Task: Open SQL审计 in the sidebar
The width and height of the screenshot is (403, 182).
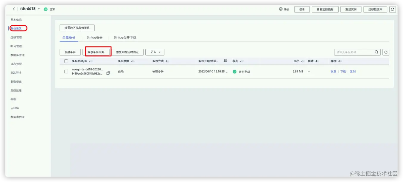Action: pos(16,73)
